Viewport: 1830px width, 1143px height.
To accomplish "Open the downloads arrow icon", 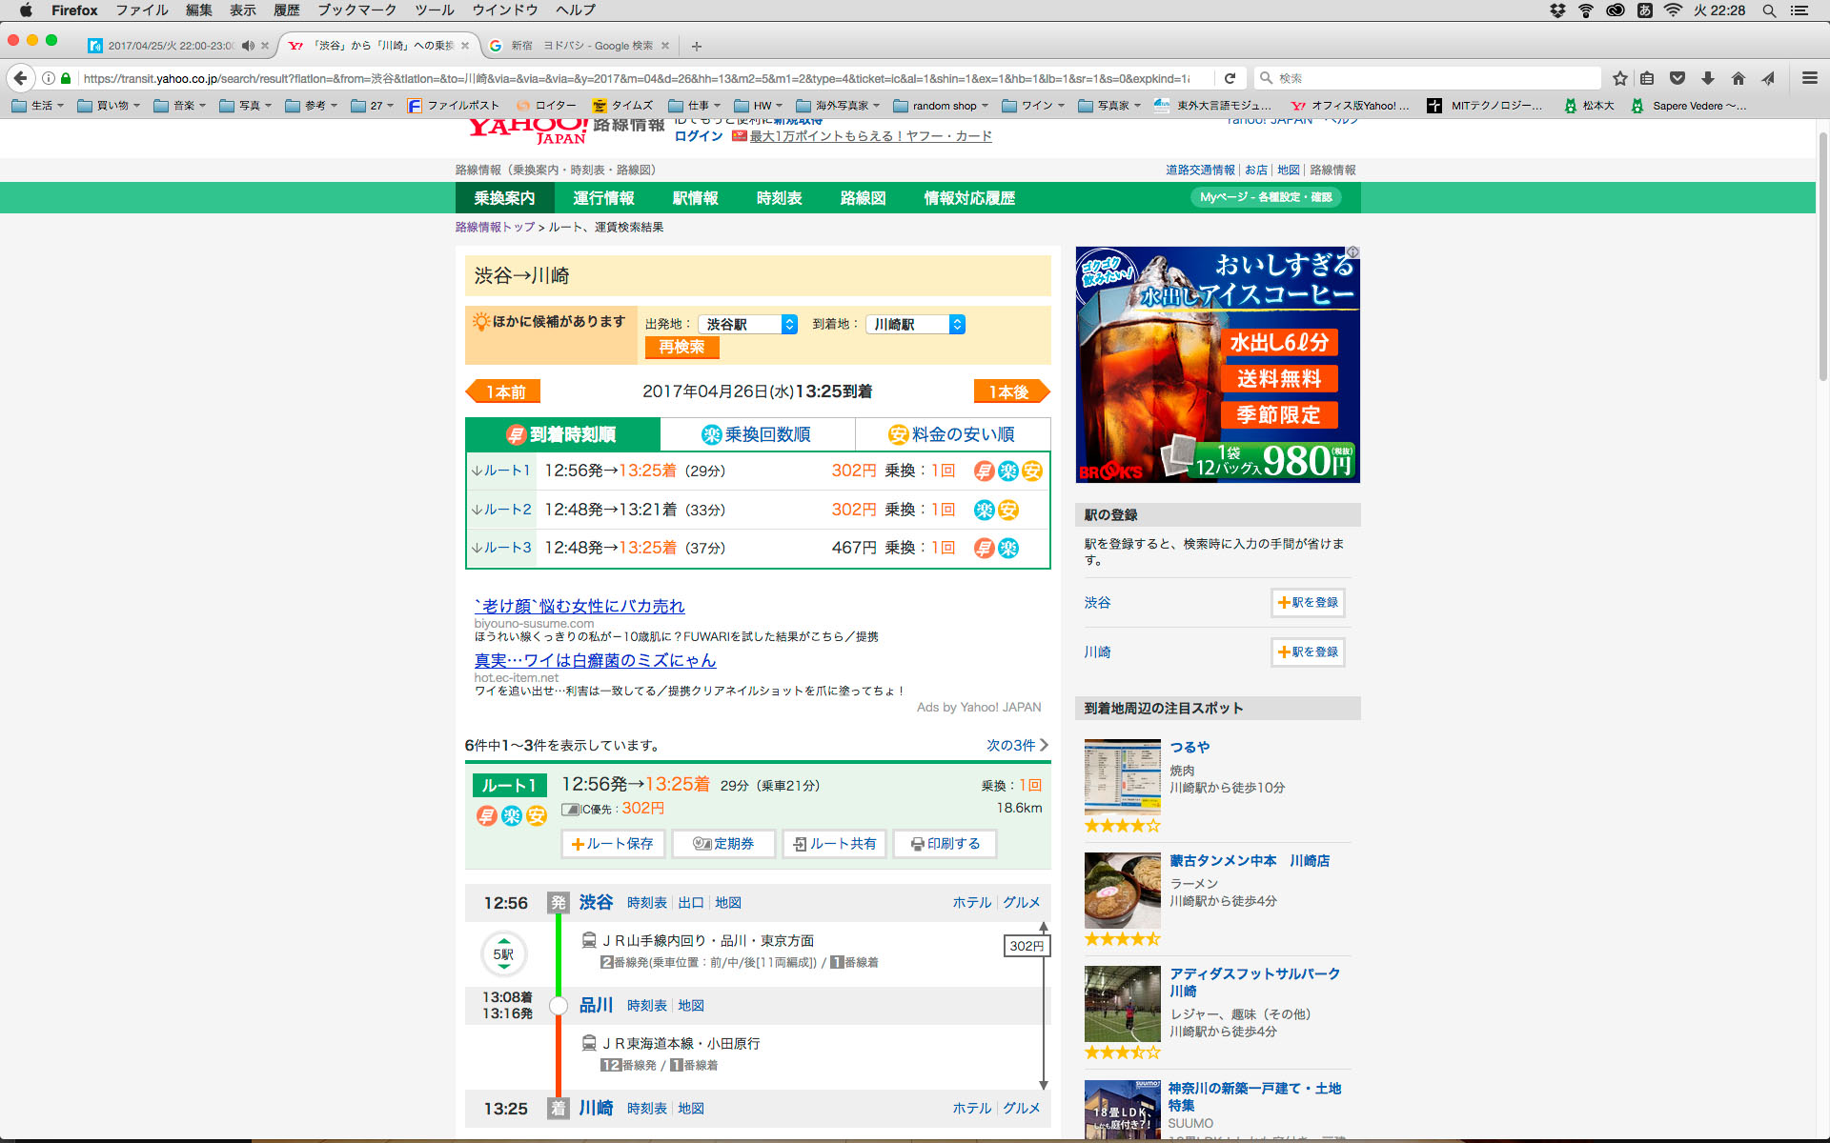I will 1708,78.
